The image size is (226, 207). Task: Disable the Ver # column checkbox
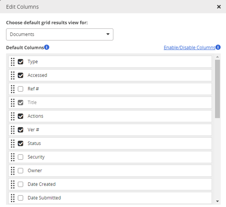click(21, 130)
